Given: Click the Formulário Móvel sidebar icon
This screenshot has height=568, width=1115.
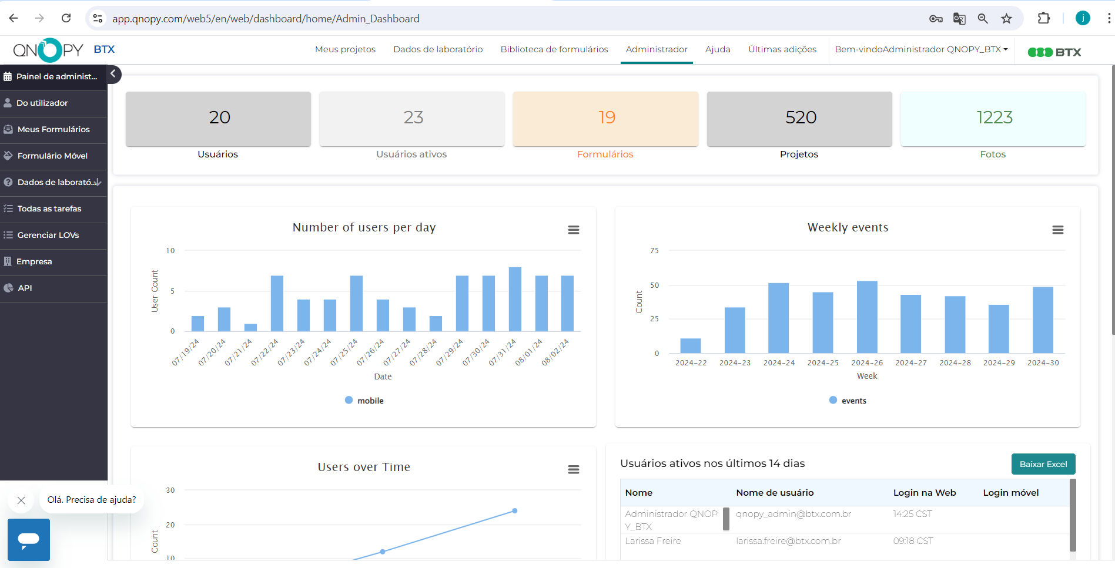Looking at the screenshot, I should point(8,156).
